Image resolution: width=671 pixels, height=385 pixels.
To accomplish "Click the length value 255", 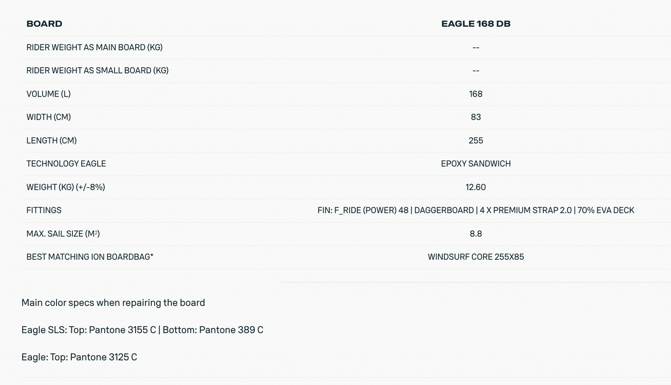I will tap(475, 141).
